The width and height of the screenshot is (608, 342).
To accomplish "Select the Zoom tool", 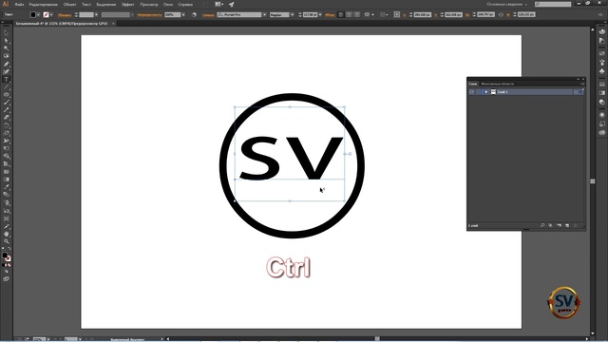I will tap(7, 241).
